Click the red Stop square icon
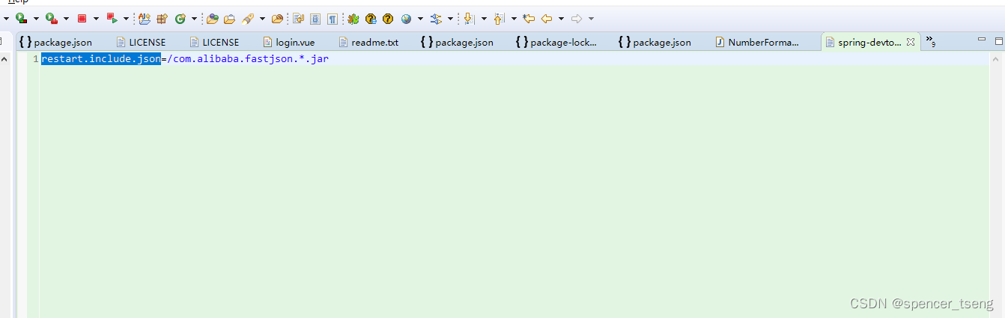 (82, 18)
